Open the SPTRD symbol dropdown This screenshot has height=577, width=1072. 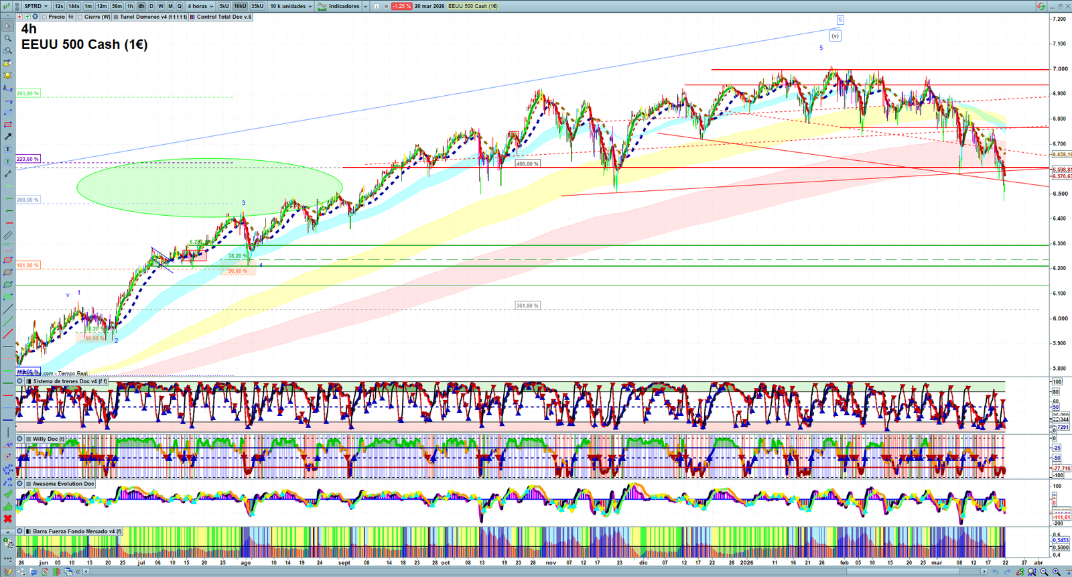pyautogui.click(x=36, y=6)
